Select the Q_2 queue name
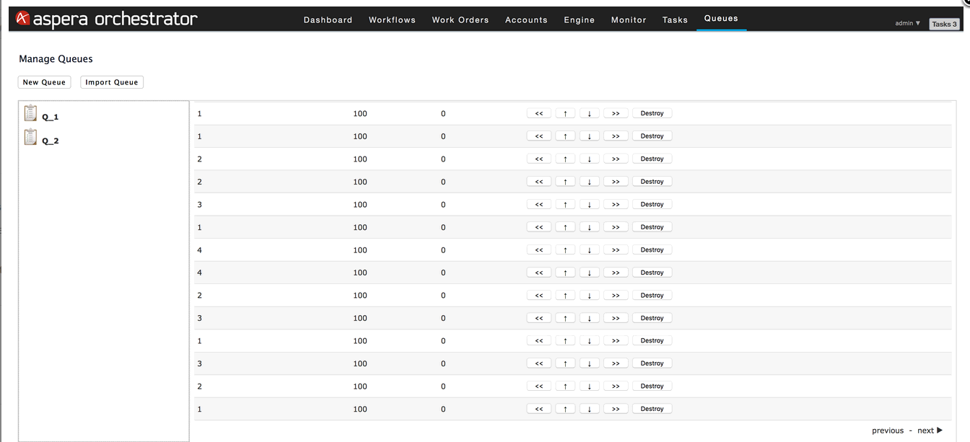 50,141
